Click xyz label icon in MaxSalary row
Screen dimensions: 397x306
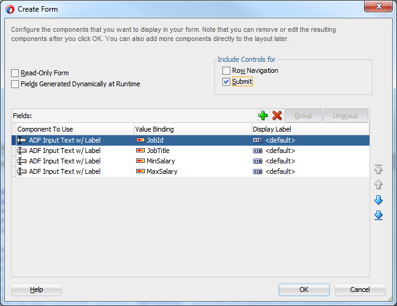pyautogui.click(x=258, y=171)
